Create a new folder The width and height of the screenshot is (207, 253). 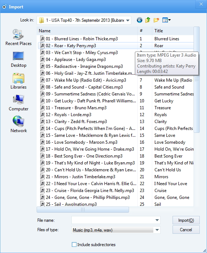pos(156,20)
